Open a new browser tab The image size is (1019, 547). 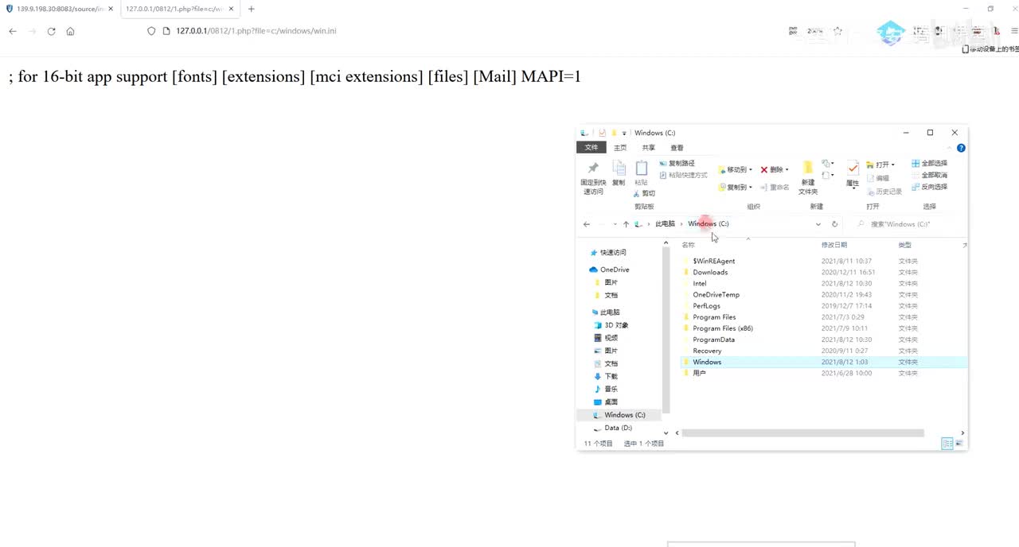coord(251,9)
